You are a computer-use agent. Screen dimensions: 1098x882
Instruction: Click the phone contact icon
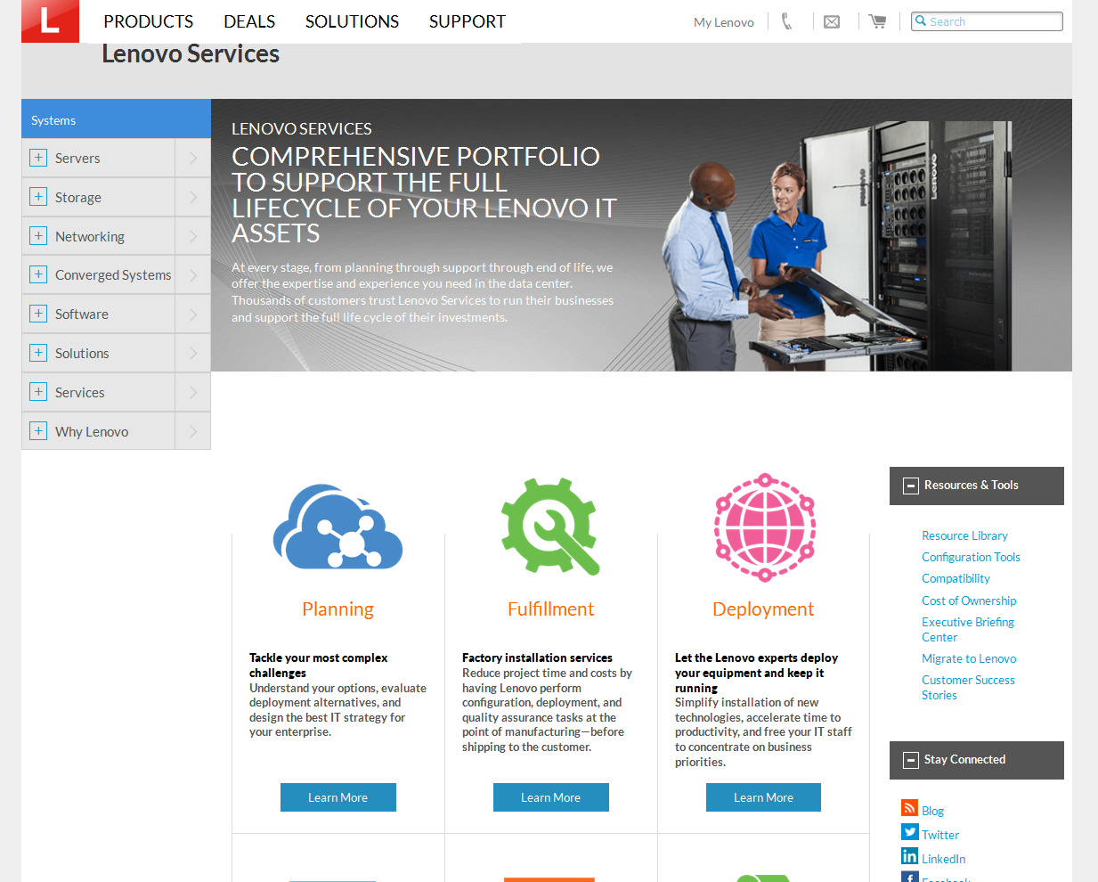pos(786,21)
